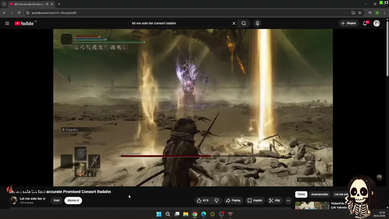Dislike the video with thumbs down
Screen dimensions: 389x219
[x=217, y=200]
